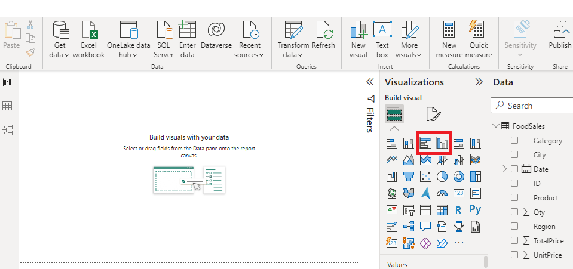Expand the Date hierarchy field
This screenshot has width=573, height=269.
point(505,169)
